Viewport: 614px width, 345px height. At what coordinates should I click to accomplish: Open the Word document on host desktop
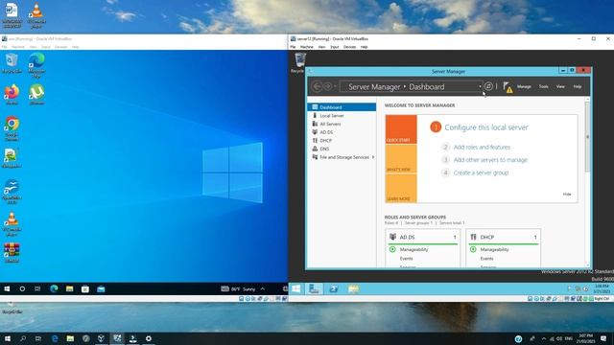coord(12,15)
